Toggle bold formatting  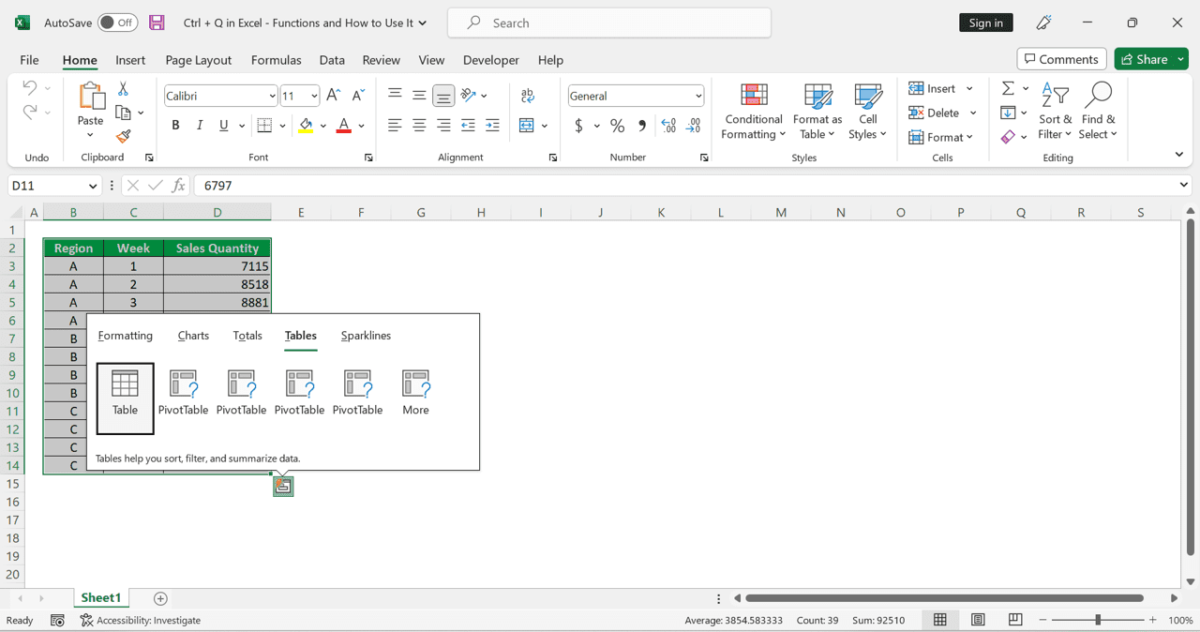pos(175,125)
